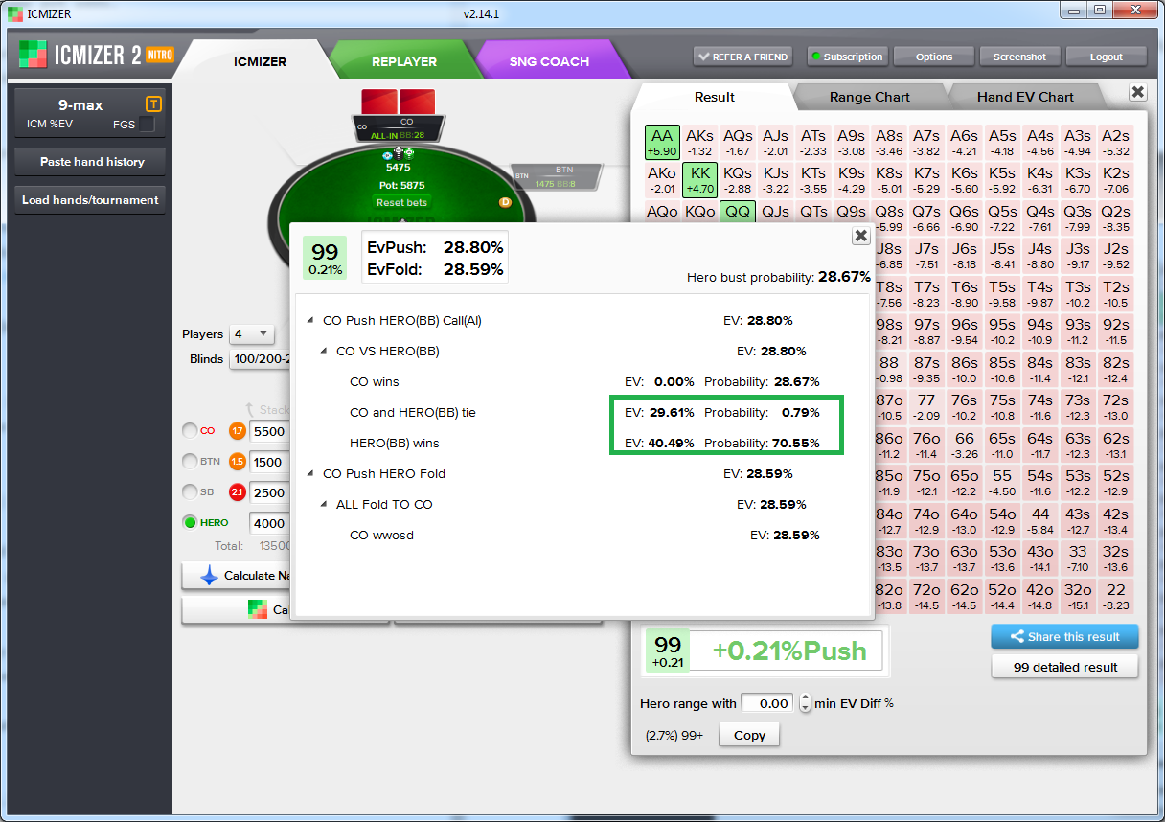Collapse the CO Push HERO Fold node
The width and height of the screenshot is (1165, 822).
(310, 474)
